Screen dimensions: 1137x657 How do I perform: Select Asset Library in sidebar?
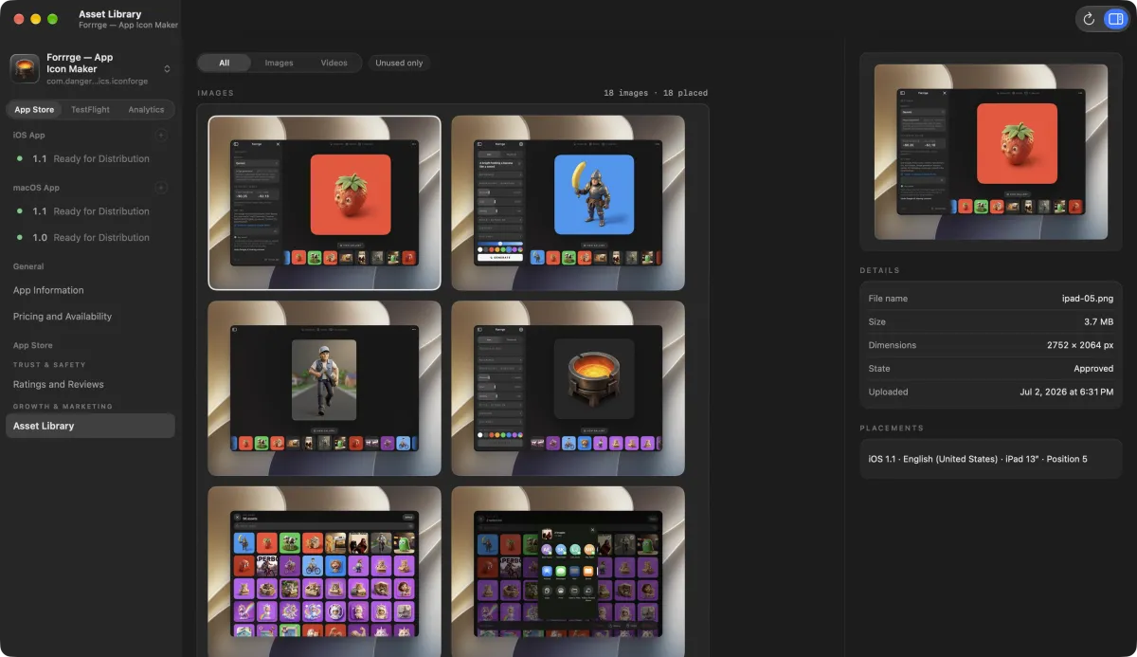[x=90, y=426]
